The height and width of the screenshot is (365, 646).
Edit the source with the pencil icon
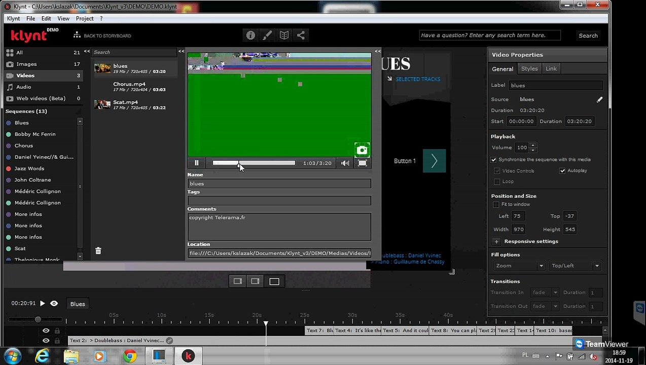600,99
